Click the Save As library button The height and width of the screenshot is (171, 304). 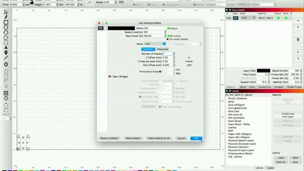click(x=281, y=162)
